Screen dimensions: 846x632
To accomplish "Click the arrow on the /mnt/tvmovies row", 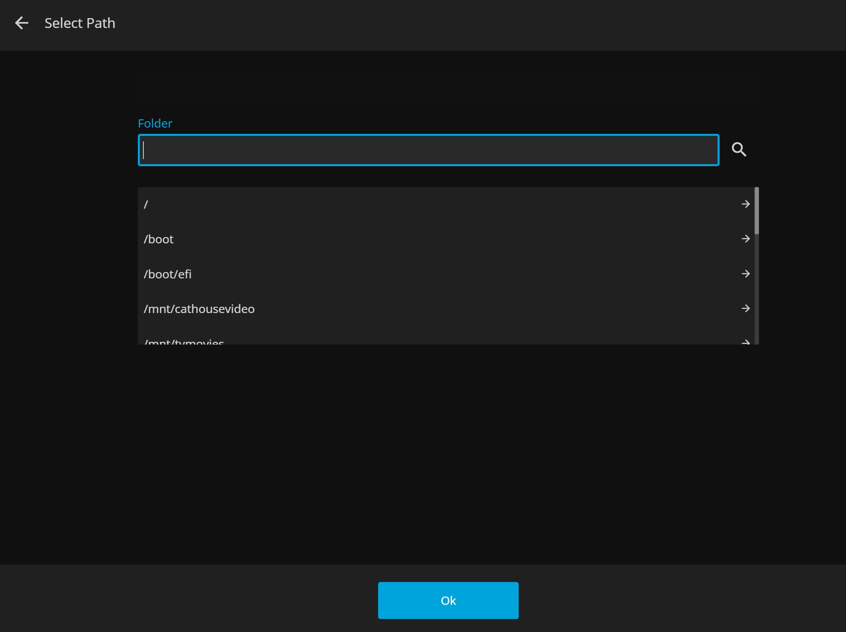I will point(745,342).
